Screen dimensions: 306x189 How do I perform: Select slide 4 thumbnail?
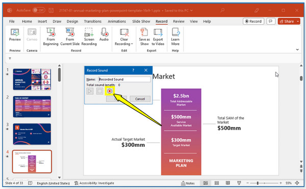(x=32, y=162)
